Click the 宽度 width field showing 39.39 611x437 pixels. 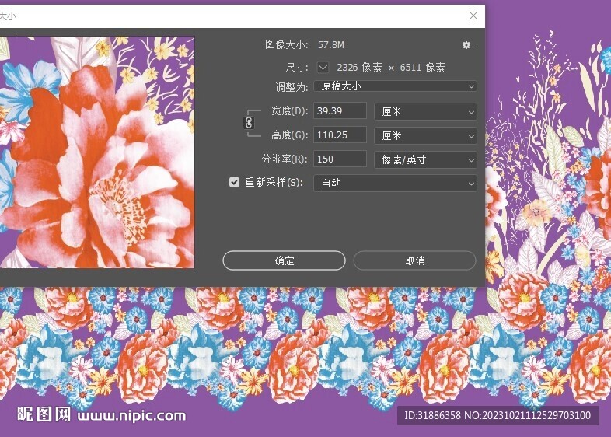click(340, 111)
